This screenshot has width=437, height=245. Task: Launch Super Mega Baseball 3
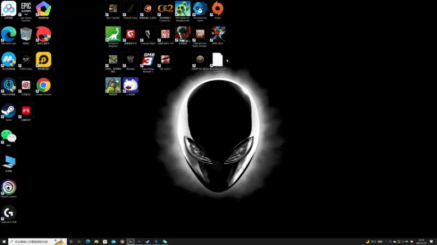click(148, 62)
